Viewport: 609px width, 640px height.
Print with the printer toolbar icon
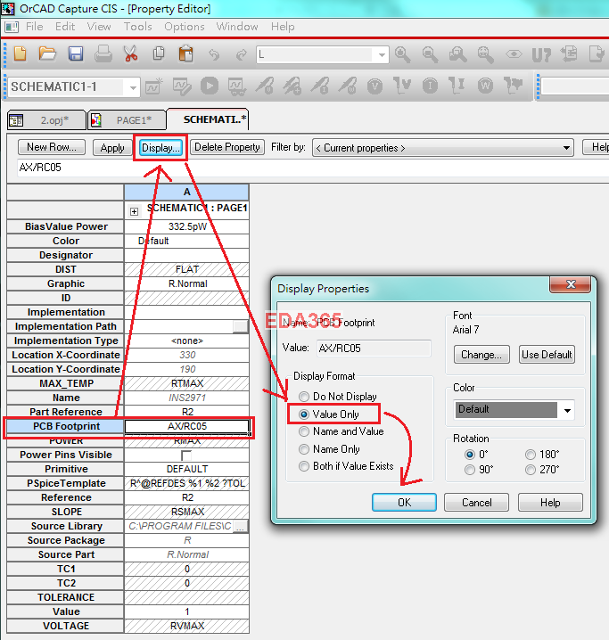pyautogui.click(x=103, y=53)
